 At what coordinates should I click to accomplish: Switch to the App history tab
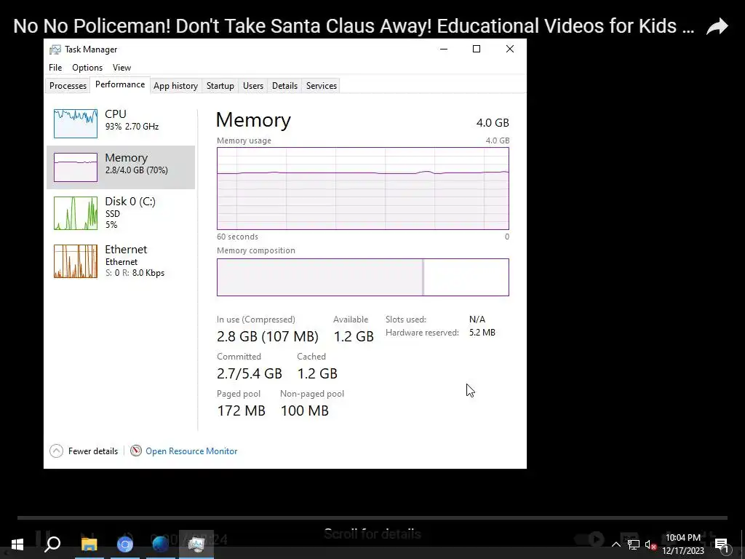coord(175,86)
